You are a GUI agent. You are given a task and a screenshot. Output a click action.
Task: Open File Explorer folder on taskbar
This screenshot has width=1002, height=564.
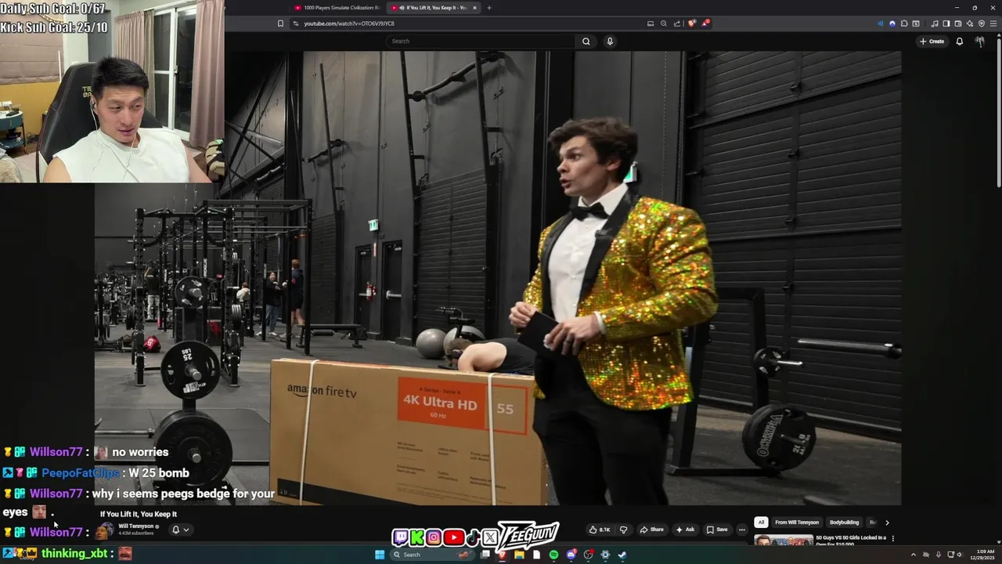coord(519,555)
